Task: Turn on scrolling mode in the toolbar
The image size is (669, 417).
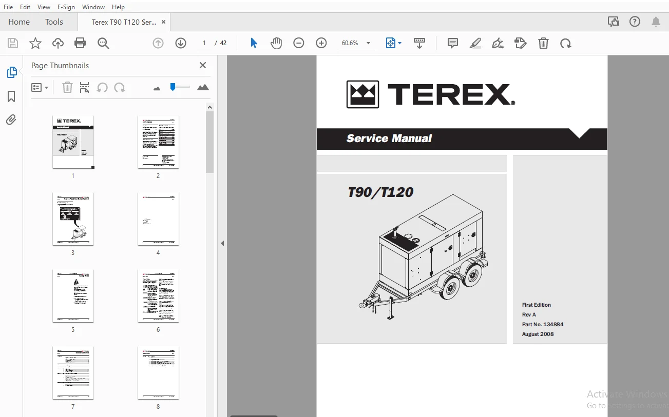Action: click(x=419, y=44)
